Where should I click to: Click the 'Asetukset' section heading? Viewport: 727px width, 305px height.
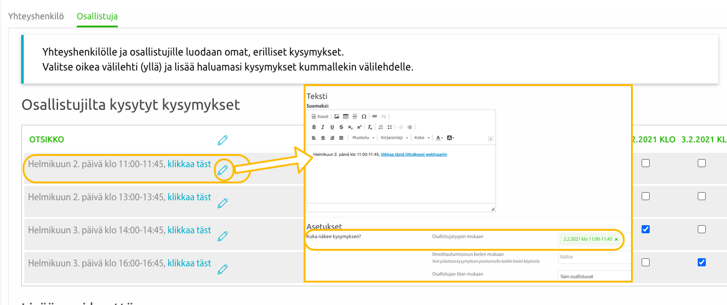[x=324, y=226]
